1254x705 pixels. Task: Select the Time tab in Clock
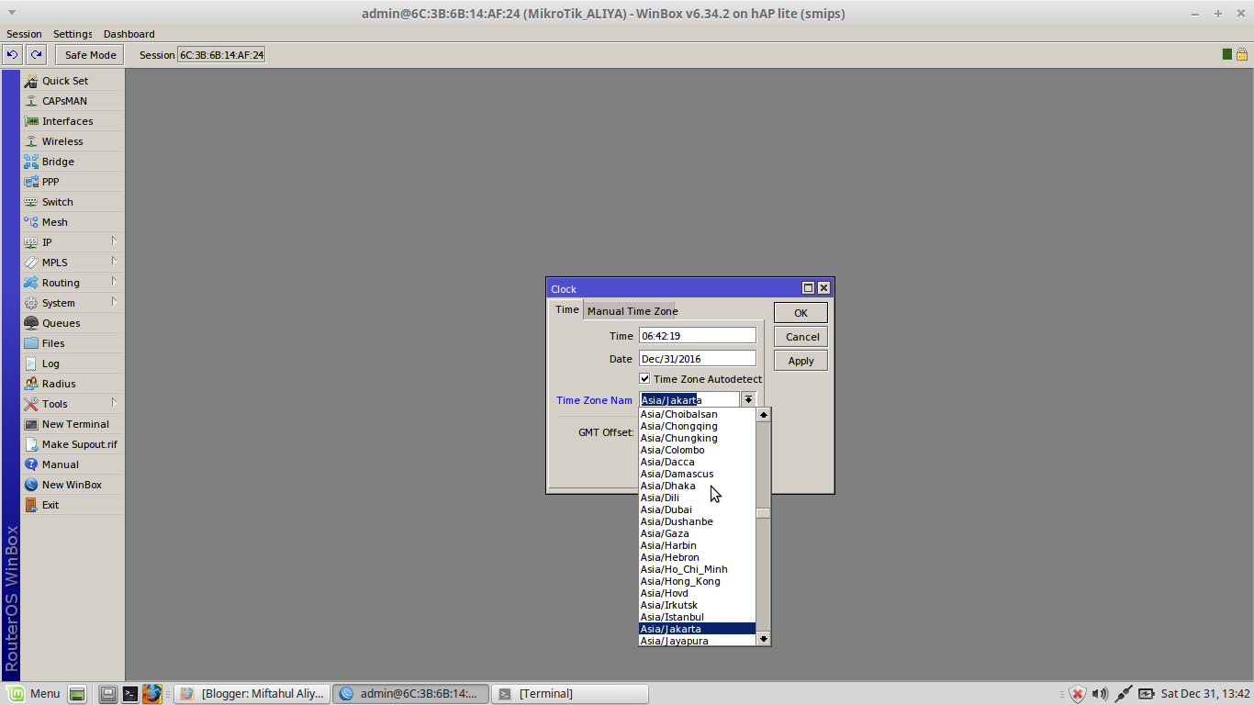pyautogui.click(x=567, y=310)
